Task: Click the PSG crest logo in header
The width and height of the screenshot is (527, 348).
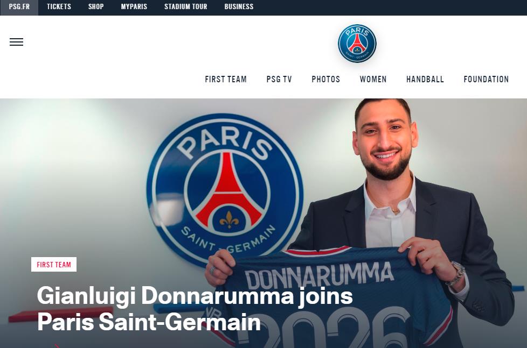Action: tap(357, 43)
